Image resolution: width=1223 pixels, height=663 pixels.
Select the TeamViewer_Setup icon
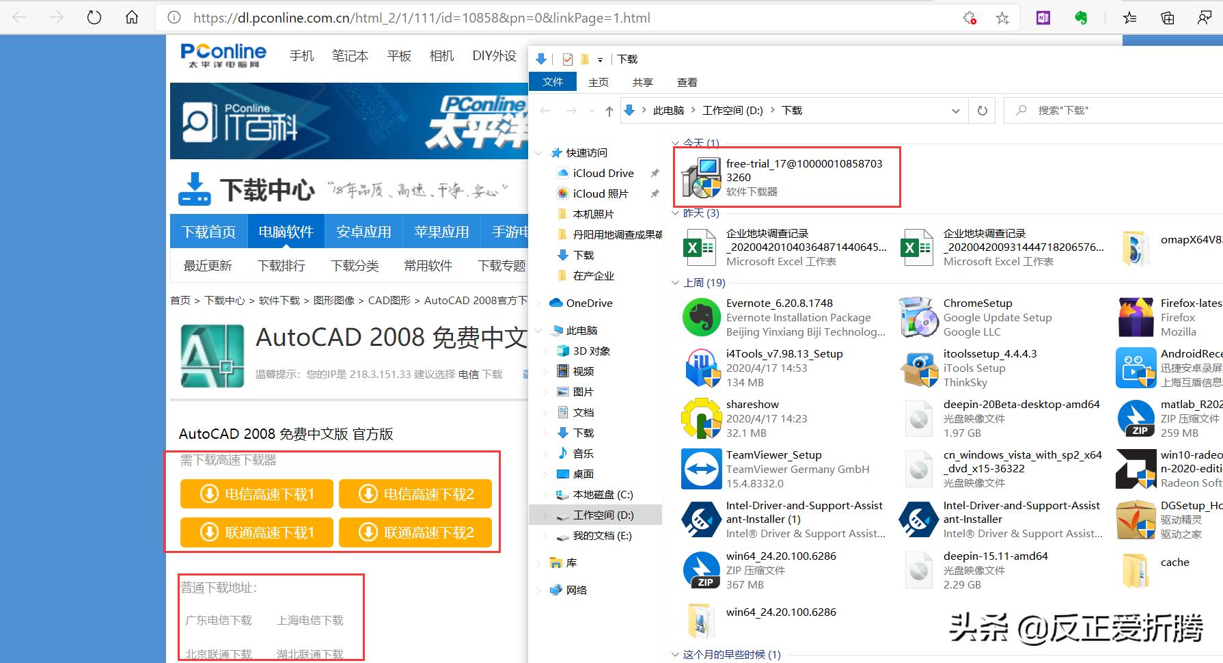702,470
